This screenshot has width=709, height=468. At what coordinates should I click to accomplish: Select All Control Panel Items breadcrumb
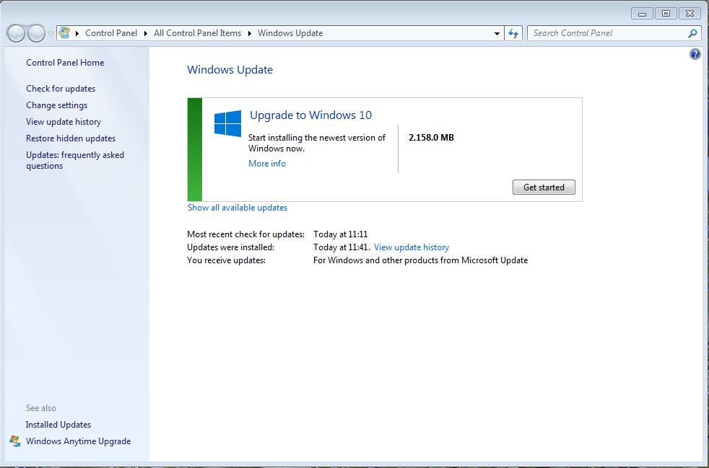pyautogui.click(x=198, y=33)
